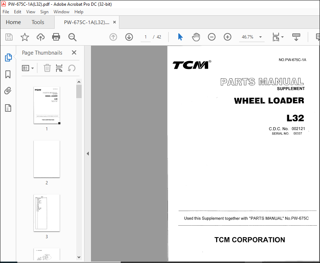This screenshot has width=320, height=263.
Task: Select page 3 thumbnail
Action: pyautogui.click(x=47, y=213)
